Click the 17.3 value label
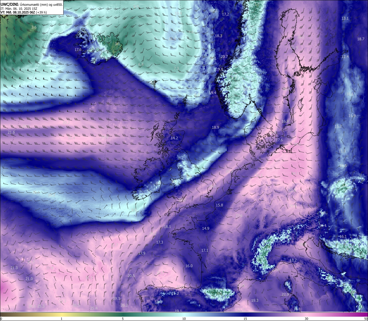Image resolution: width=368 pixels, height=321 pixels. 160,242
